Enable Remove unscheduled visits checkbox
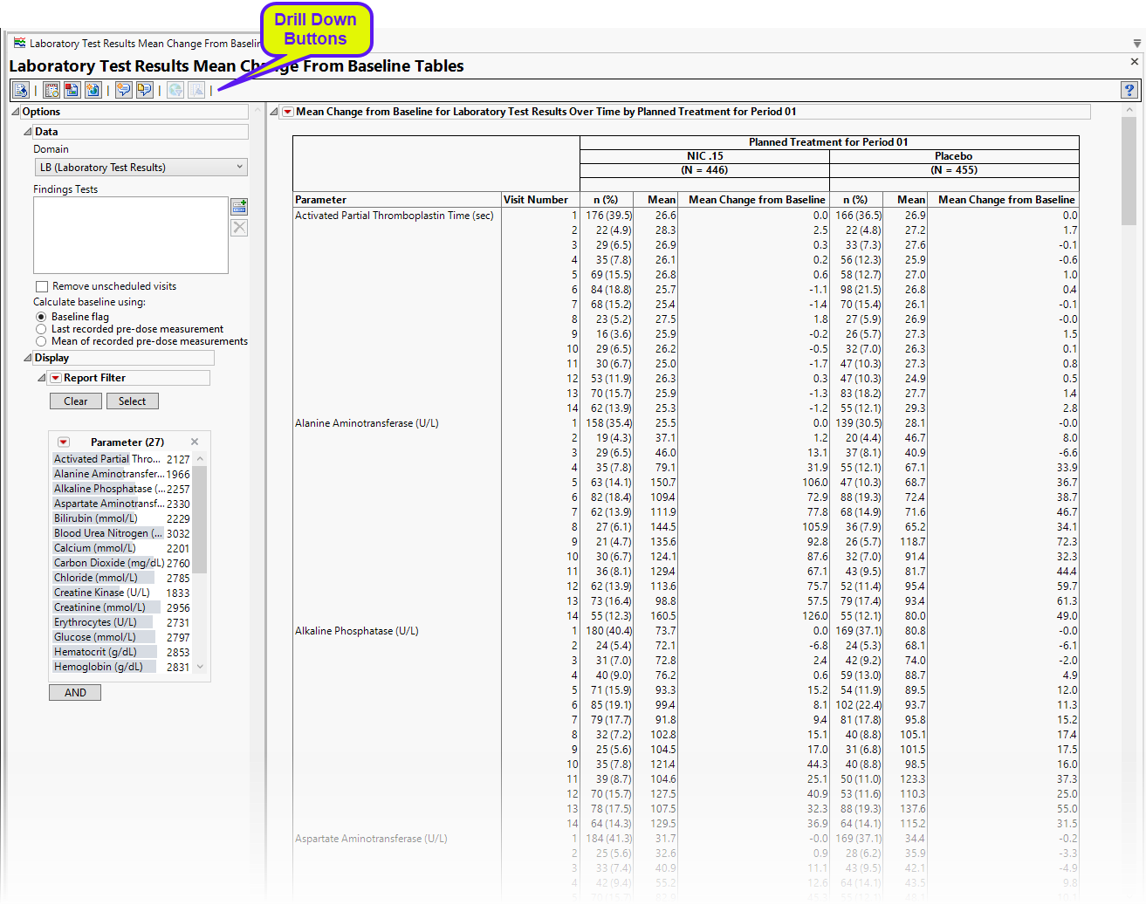This screenshot has height=905, width=1146. pos(41,286)
